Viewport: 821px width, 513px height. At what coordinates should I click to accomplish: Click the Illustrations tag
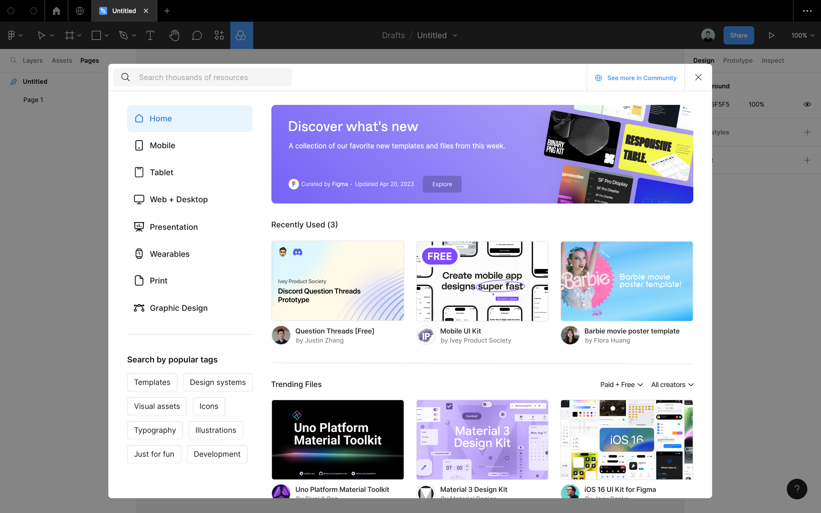coord(216,430)
